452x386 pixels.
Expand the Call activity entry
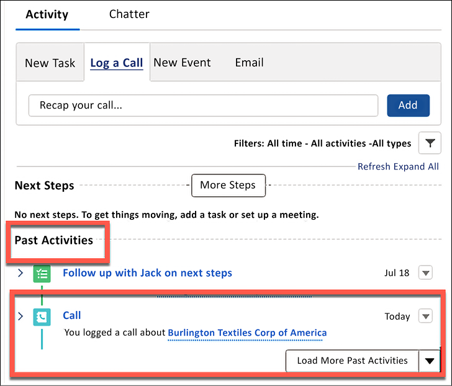coord(20,316)
